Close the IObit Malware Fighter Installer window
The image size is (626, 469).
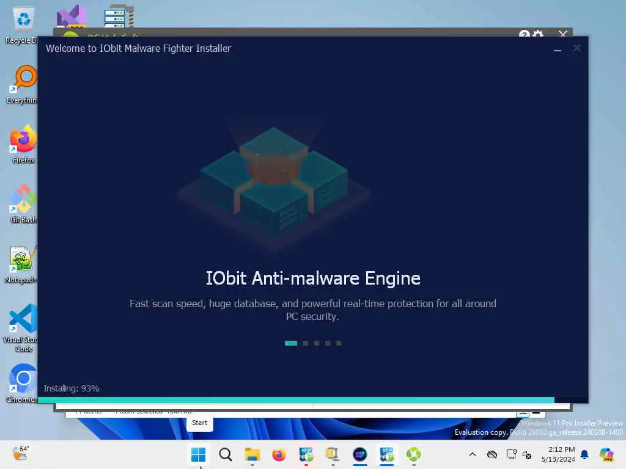click(x=577, y=48)
